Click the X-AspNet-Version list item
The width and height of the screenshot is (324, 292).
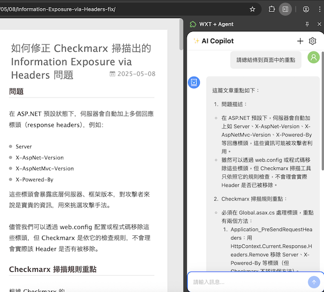click(40, 157)
